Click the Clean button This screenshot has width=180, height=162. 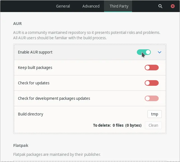153,125
